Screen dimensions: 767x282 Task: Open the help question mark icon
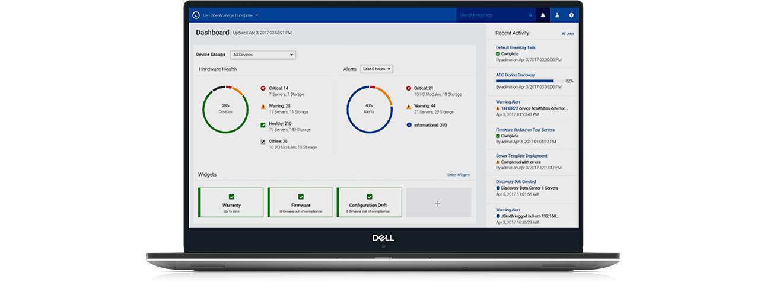571,15
